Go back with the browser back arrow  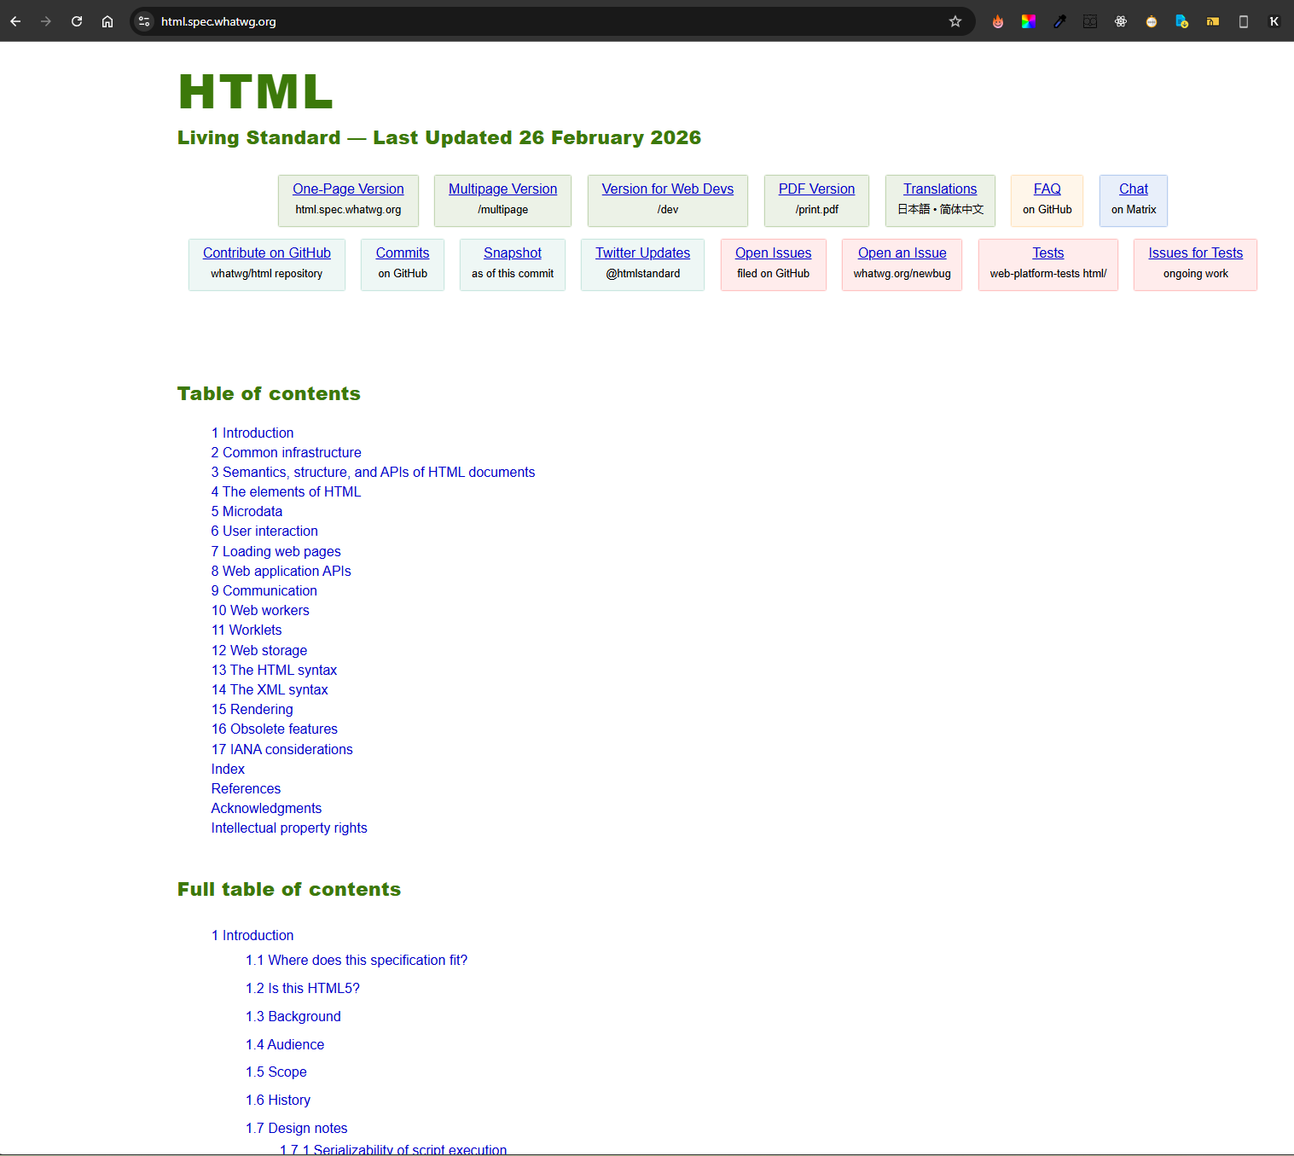click(15, 21)
